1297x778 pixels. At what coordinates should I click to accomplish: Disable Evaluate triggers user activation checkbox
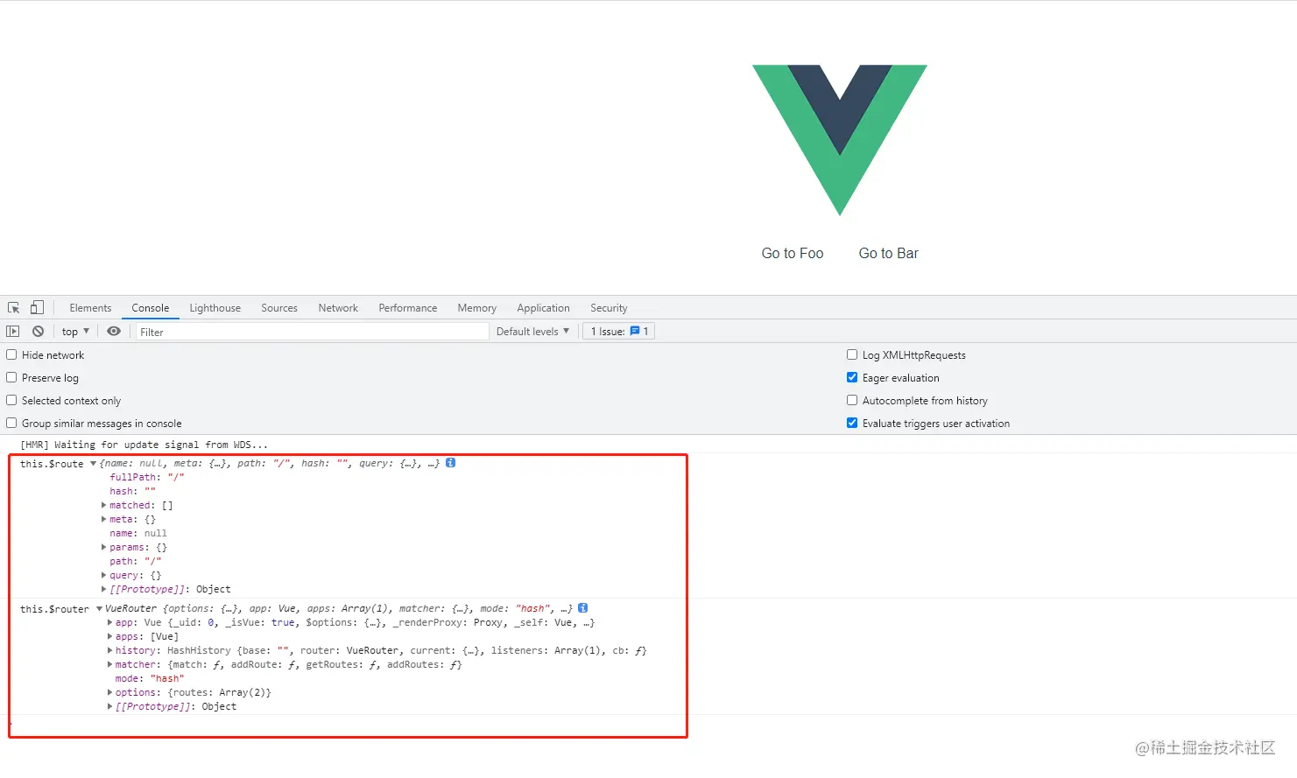click(x=852, y=423)
